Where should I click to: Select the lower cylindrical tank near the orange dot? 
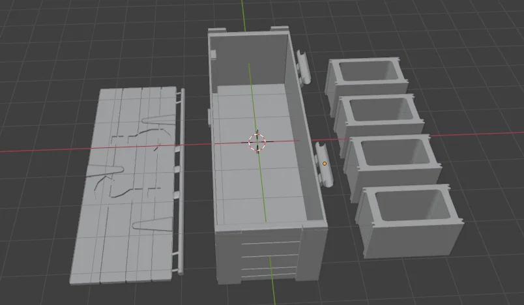click(324, 165)
